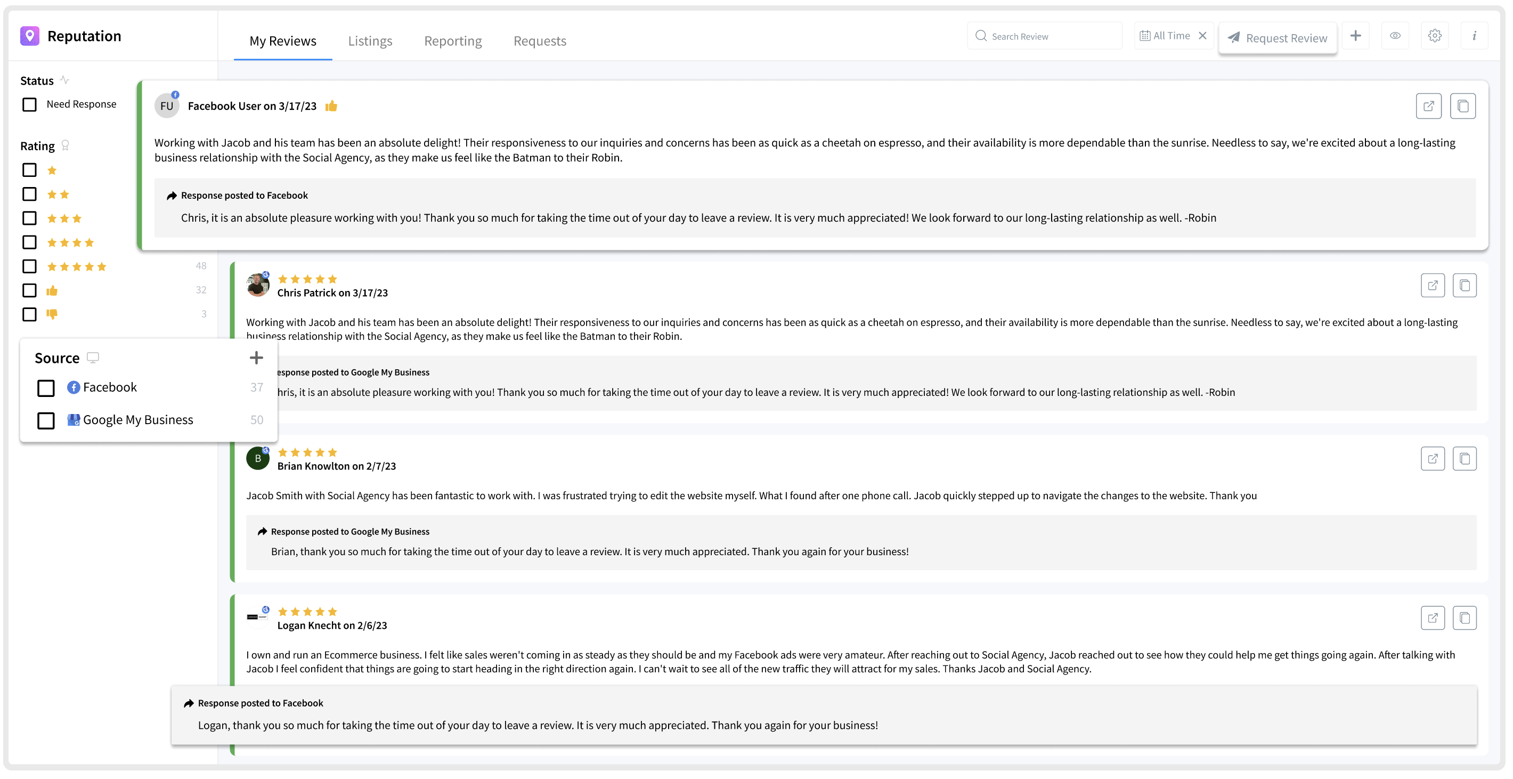Click the calendar icon beside All Time
Screen dimensions: 1513x779
(x=1145, y=36)
